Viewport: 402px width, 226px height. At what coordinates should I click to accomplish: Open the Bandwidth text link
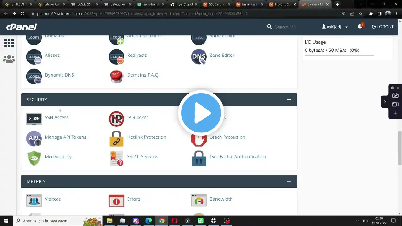(221, 199)
